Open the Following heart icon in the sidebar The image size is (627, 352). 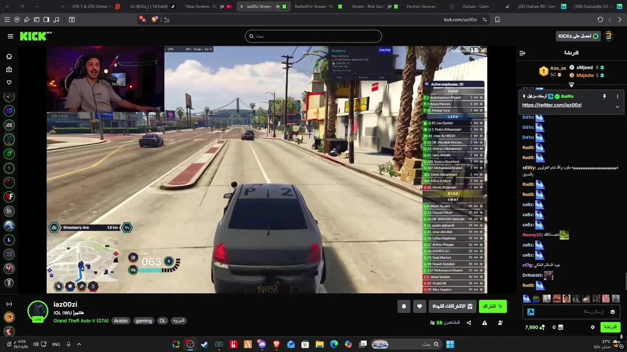click(x=9, y=82)
